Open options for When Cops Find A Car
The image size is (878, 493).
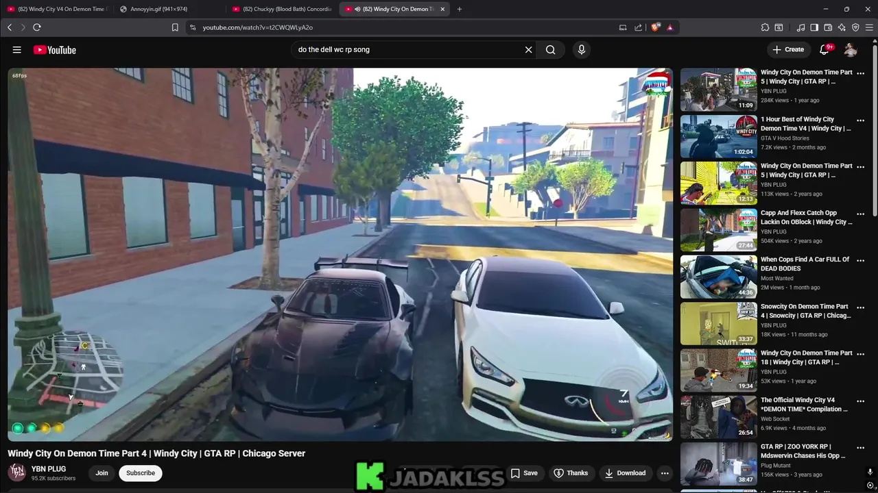point(860,261)
